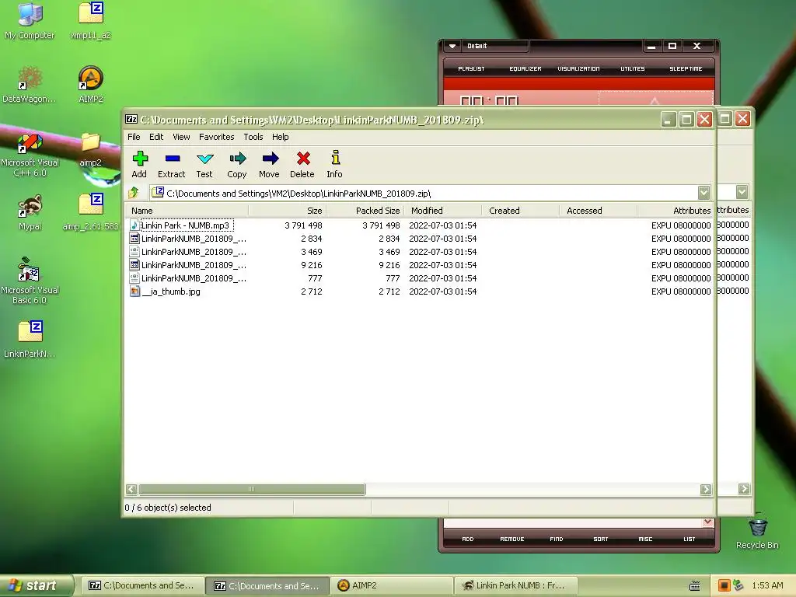Sort by Packed Size column header

coord(365,211)
